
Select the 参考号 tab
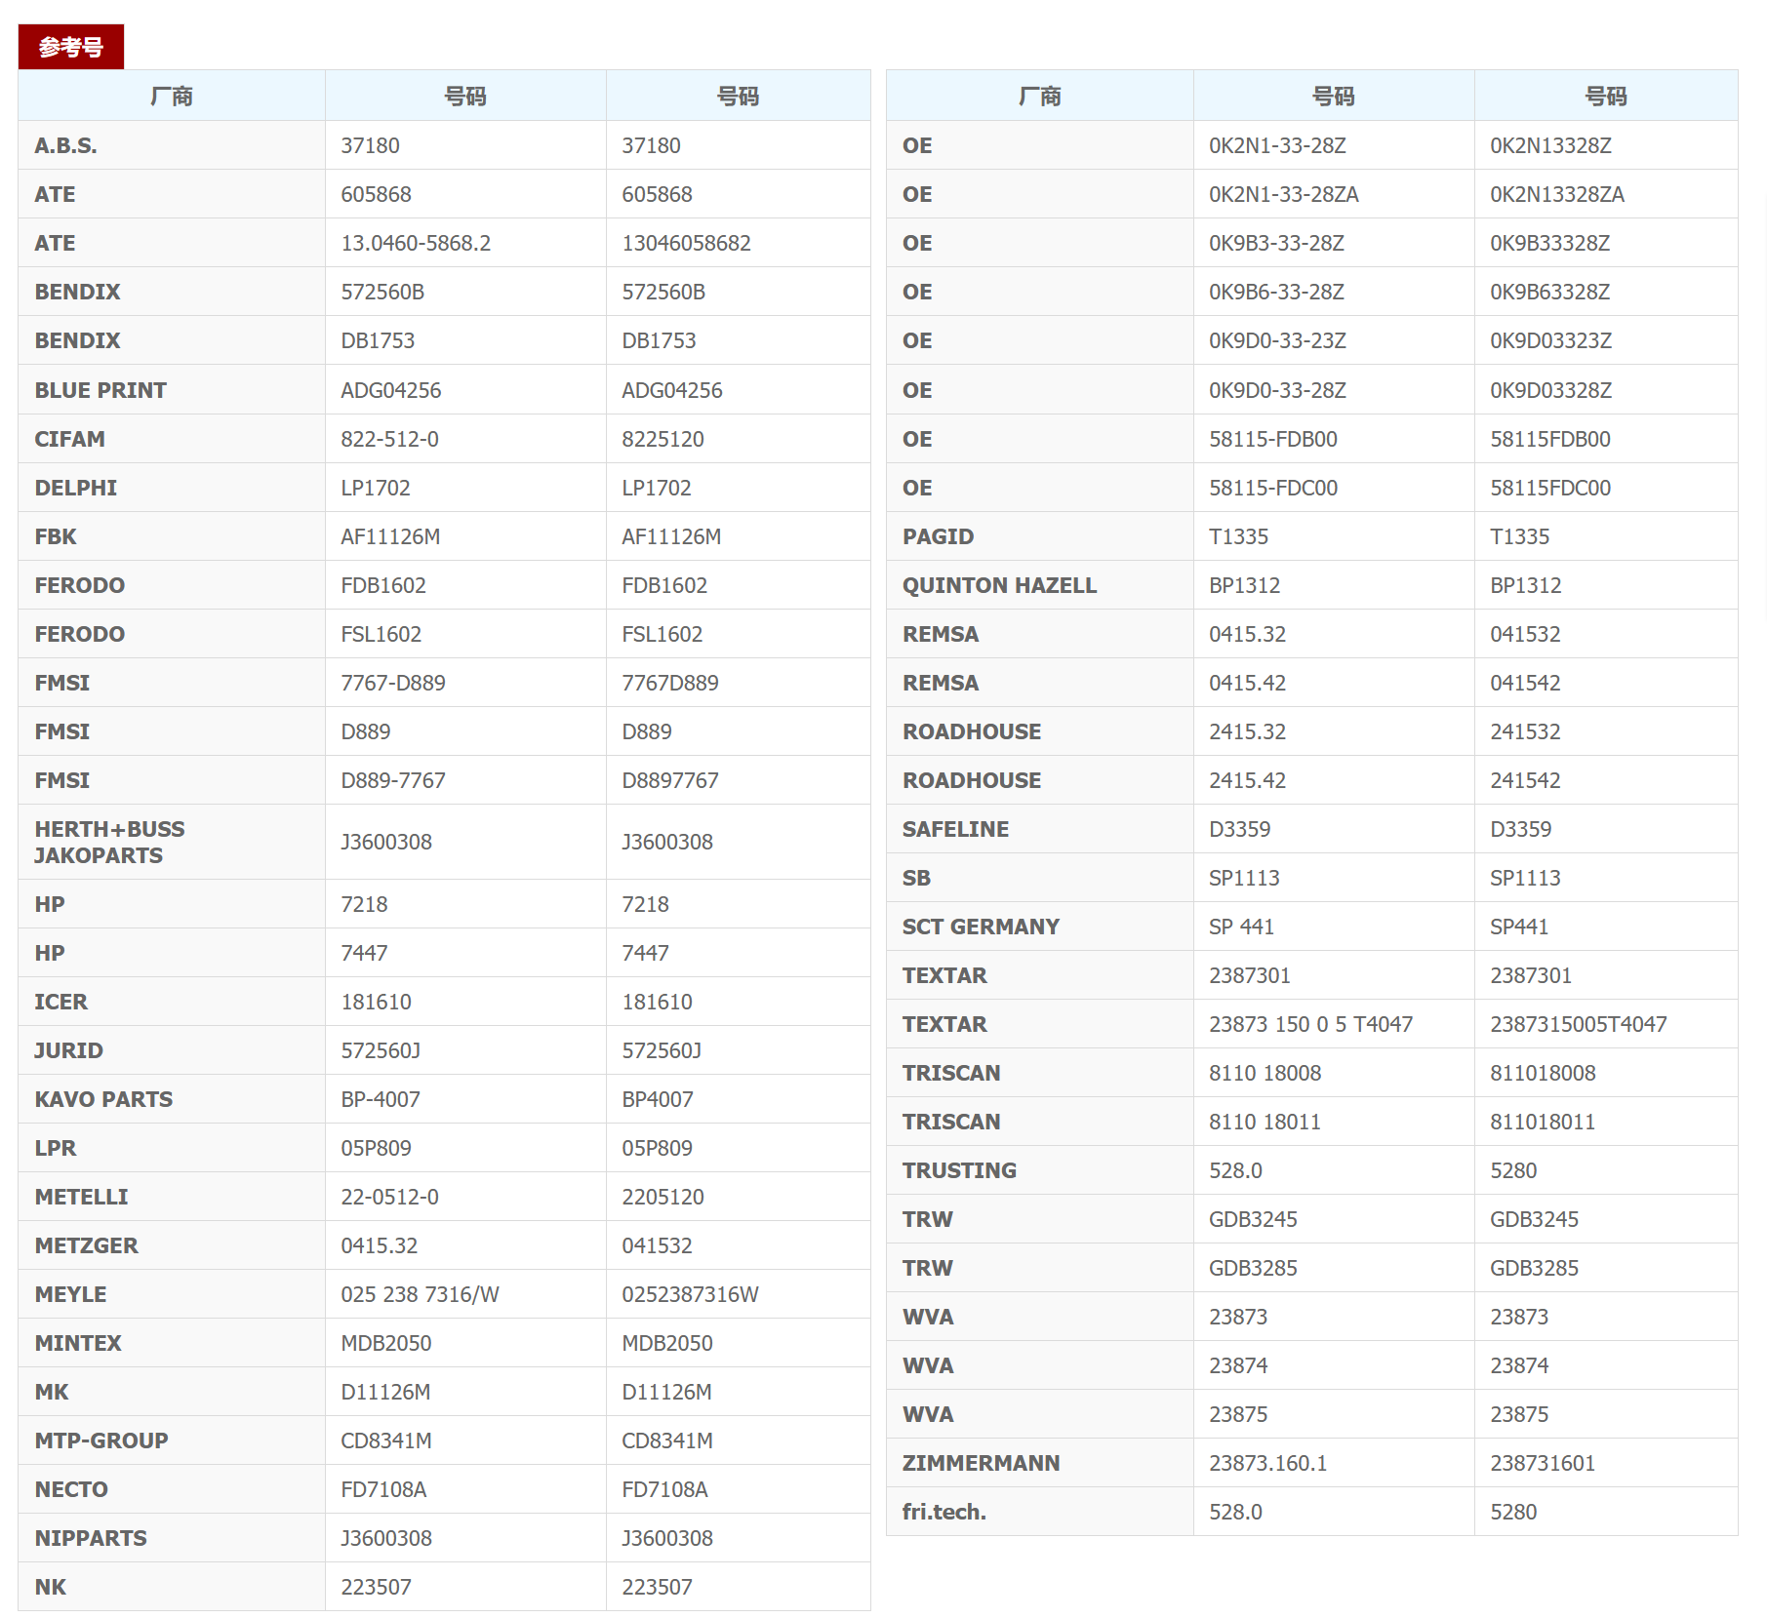point(71,47)
